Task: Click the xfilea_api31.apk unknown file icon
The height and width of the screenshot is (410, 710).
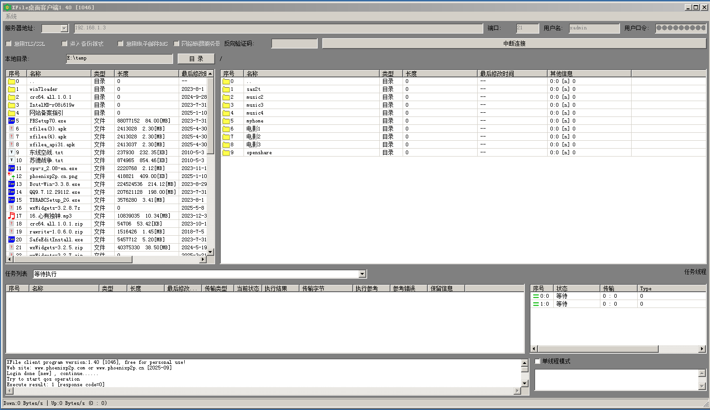Action: (12, 144)
